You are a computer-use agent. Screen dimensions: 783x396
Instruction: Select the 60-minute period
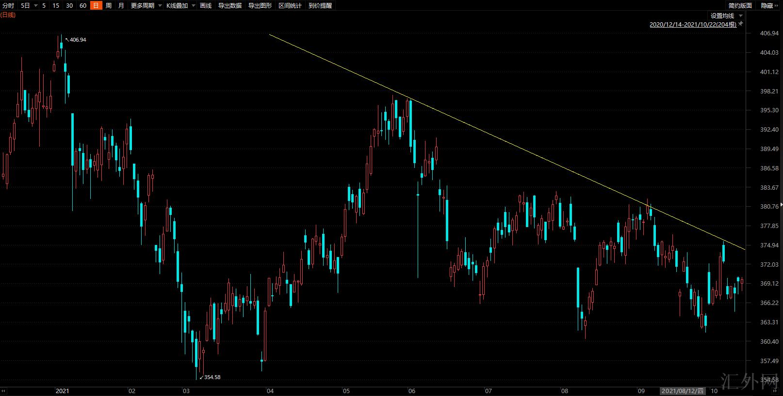coord(83,5)
